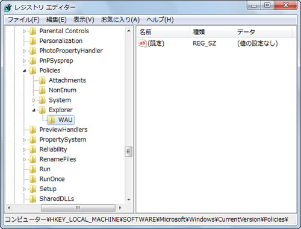Click the Explorer folder icon
This screenshot has height=229, width=301.
pyautogui.click(x=42, y=110)
